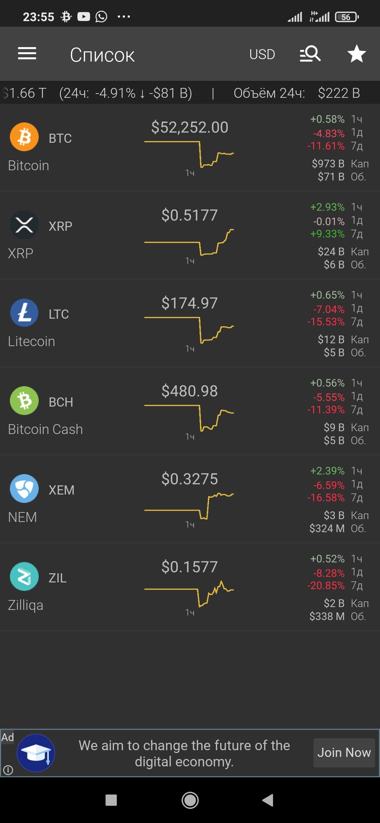Open the USD currency selector

262,55
